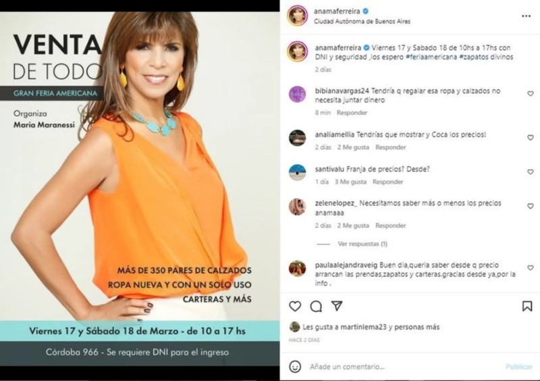The image size is (540, 381).
Task: Open santivalu's profile avatar
Action: click(297, 173)
